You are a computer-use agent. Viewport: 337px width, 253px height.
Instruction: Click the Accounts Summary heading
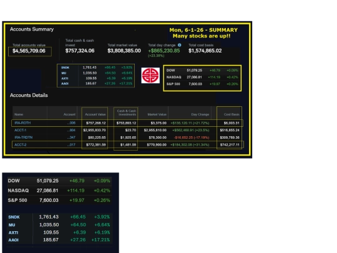tap(32, 29)
